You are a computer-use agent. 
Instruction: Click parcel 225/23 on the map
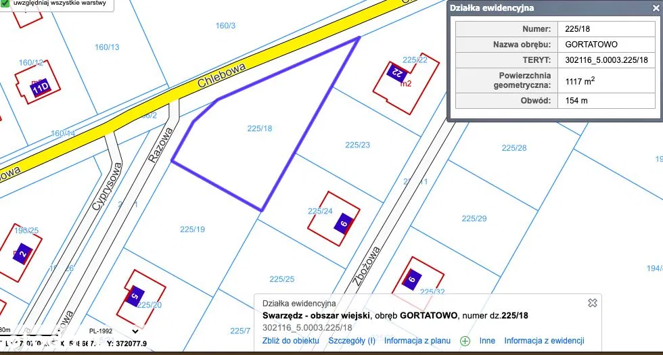pos(357,145)
